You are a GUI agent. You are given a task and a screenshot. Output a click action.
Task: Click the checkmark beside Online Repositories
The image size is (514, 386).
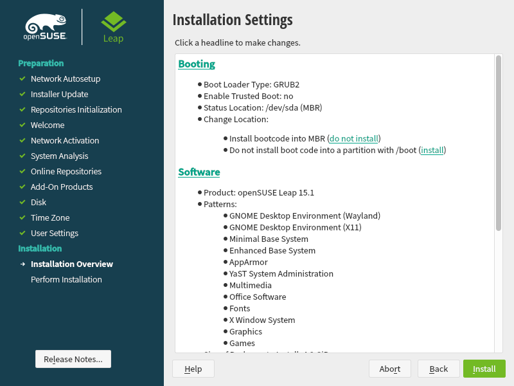[22, 171]
